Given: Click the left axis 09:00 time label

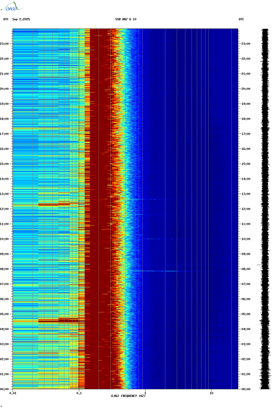Looking at the screenshot, I should (4, 254).
